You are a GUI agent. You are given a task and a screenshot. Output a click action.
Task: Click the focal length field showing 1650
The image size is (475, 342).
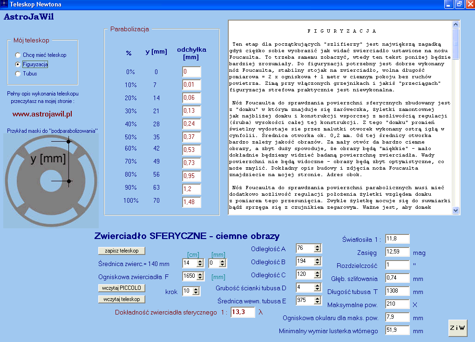pos(190,276)
